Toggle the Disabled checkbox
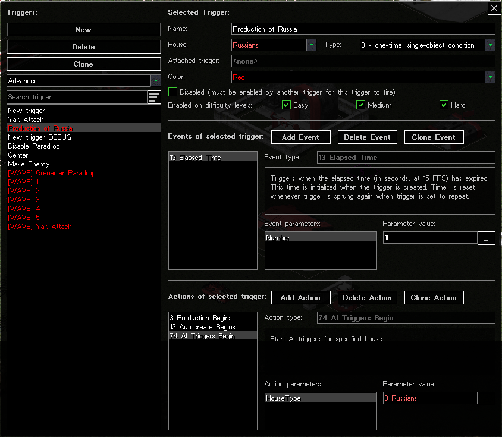The width and height of the screenshot is (502, 437). click(x=172, y=92)
